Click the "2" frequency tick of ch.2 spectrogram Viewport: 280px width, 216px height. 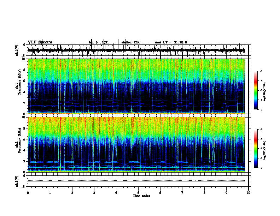pos(25,161)
